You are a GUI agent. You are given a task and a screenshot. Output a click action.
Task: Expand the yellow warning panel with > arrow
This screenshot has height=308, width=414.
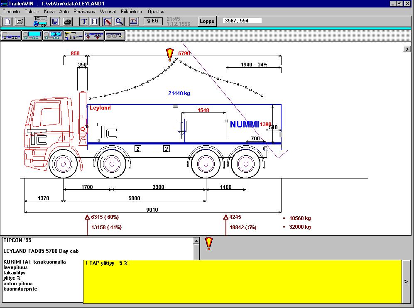tap(406, 281)
